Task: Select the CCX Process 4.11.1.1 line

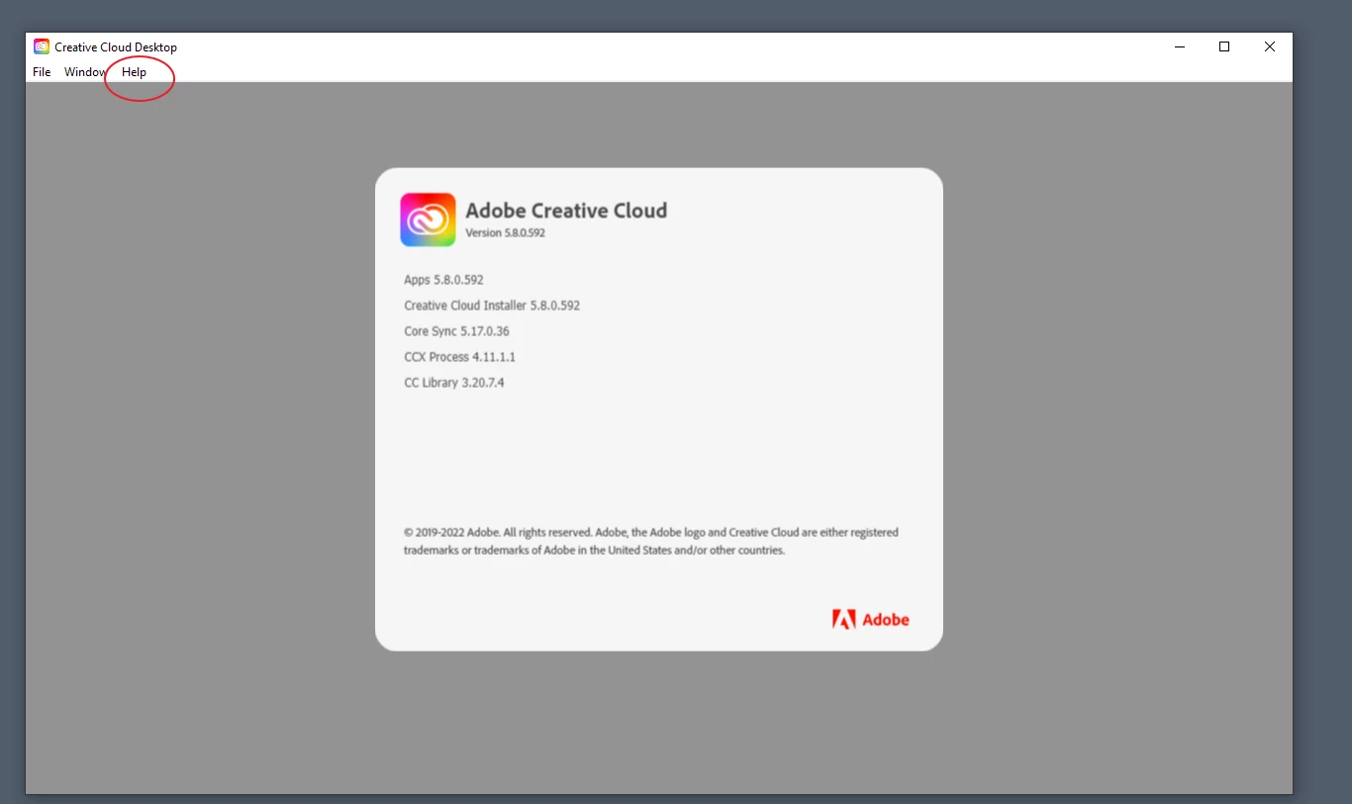Action: pyautogui.click(x=459, y=357)
